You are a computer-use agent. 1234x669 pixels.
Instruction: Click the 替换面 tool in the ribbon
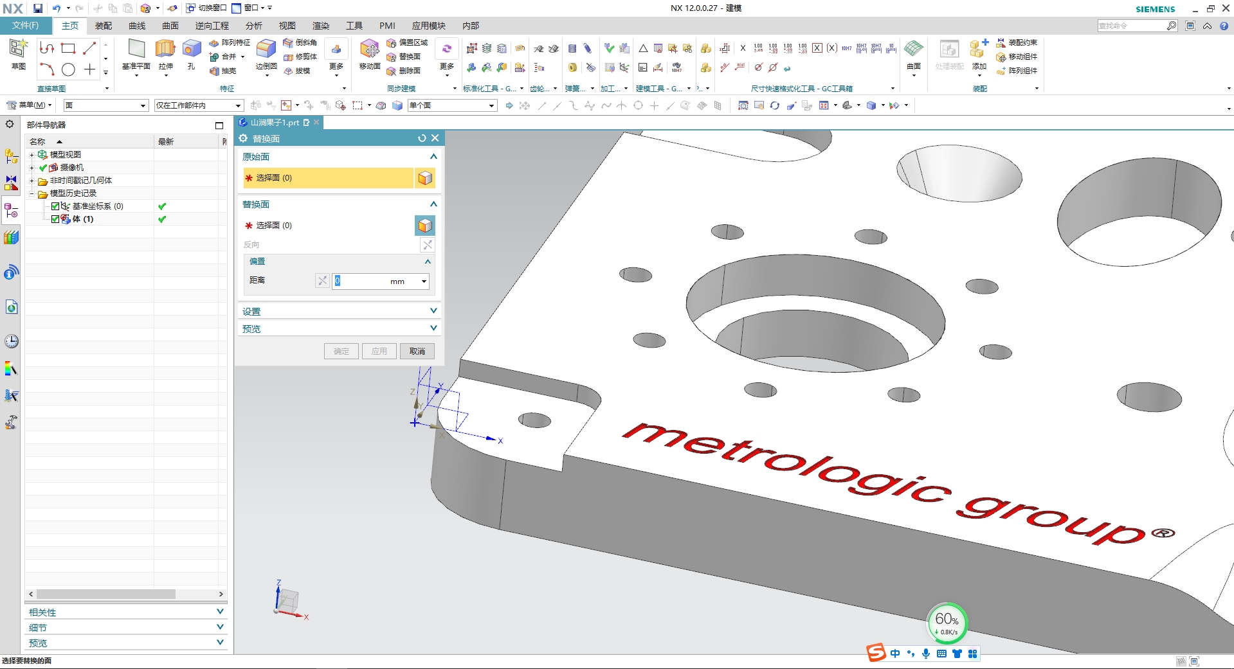coord(404,57)
